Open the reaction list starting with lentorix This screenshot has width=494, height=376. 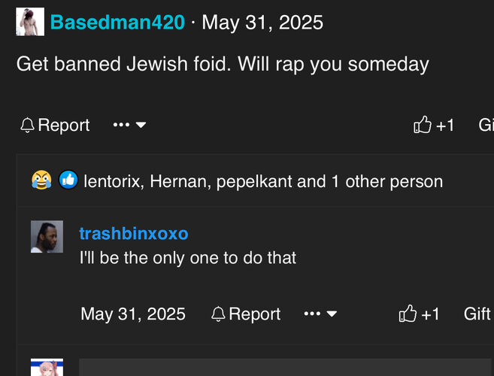[x=263, y=181]
